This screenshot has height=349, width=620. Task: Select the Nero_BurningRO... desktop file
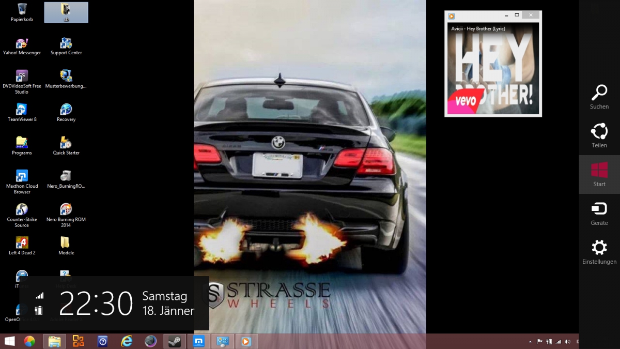pos(66,179)
